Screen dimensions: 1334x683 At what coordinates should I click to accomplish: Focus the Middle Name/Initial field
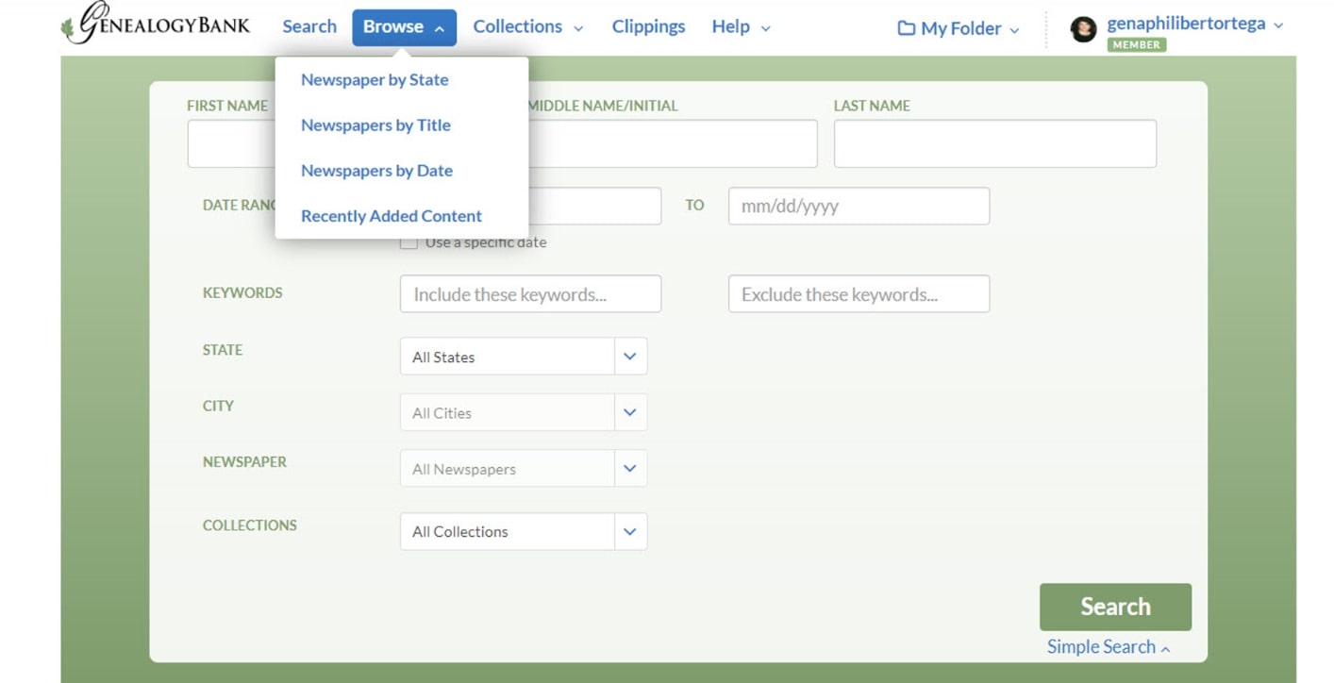673,143
